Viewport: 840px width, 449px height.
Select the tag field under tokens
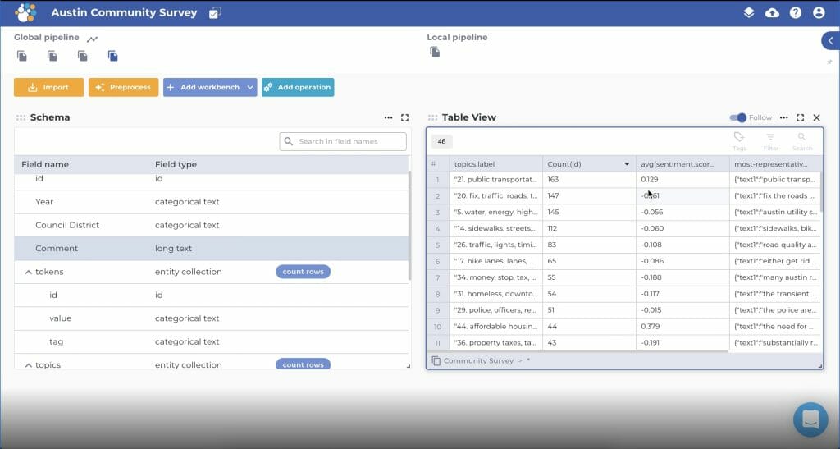(212, 341)
